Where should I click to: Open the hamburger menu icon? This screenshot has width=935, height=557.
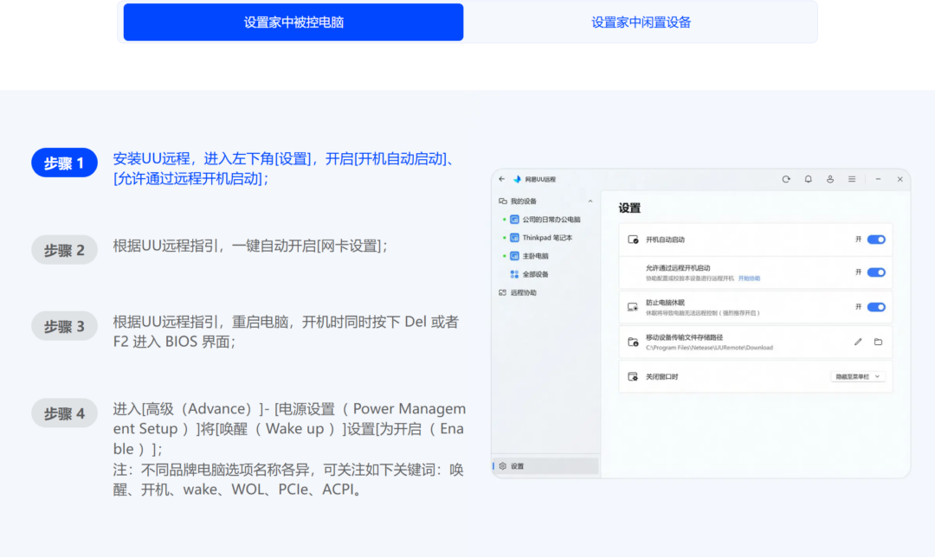852,179
